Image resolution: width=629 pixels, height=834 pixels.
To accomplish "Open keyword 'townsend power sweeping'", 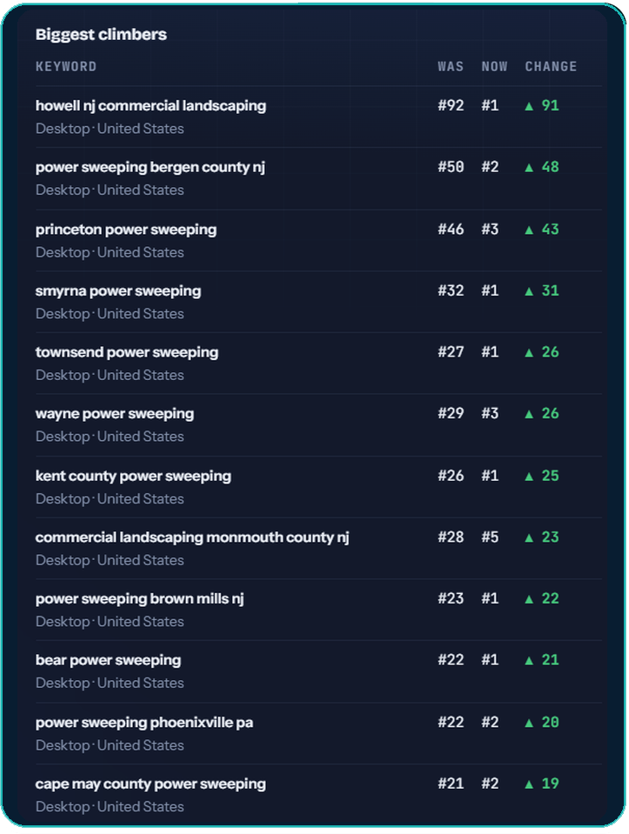I will coord(127,352).
